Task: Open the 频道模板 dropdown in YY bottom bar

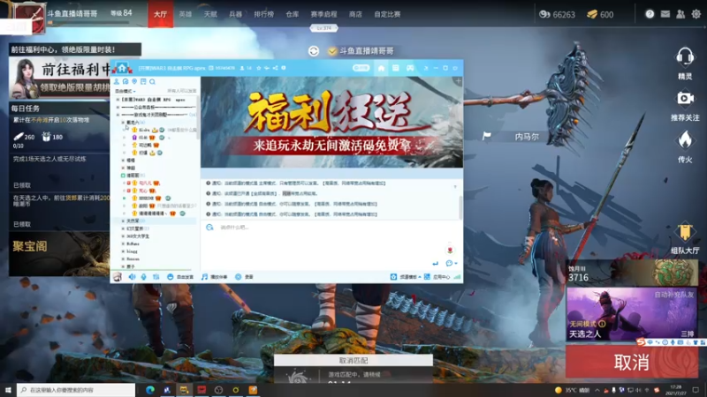Action: point(406,277)
